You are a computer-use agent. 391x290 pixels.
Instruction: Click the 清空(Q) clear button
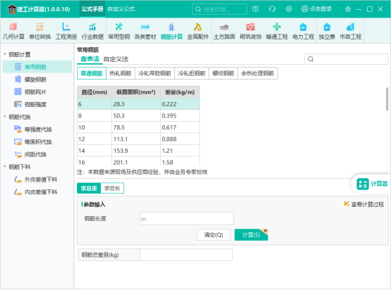(214, 235)
